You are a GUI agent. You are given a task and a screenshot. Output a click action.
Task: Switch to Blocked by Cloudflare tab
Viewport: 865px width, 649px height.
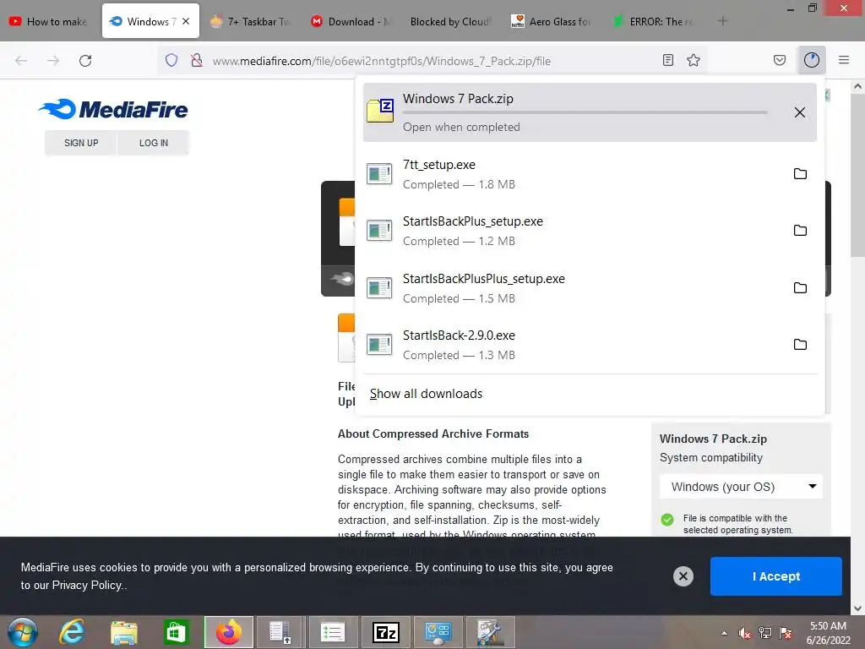[449, 21]
